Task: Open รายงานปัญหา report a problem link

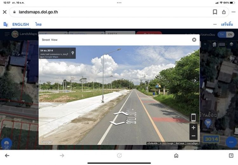Action: coord(193,143)
